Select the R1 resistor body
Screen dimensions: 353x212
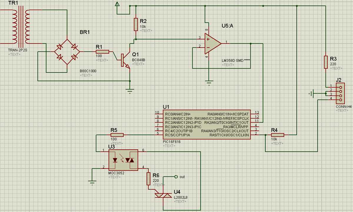click(x=102, y=52)
